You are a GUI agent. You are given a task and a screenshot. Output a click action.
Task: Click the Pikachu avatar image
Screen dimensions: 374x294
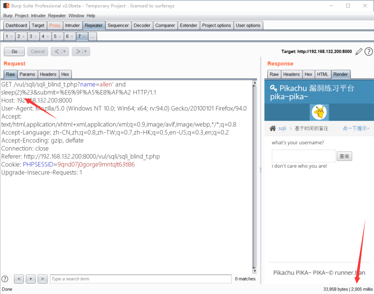(x=319, y=112)
